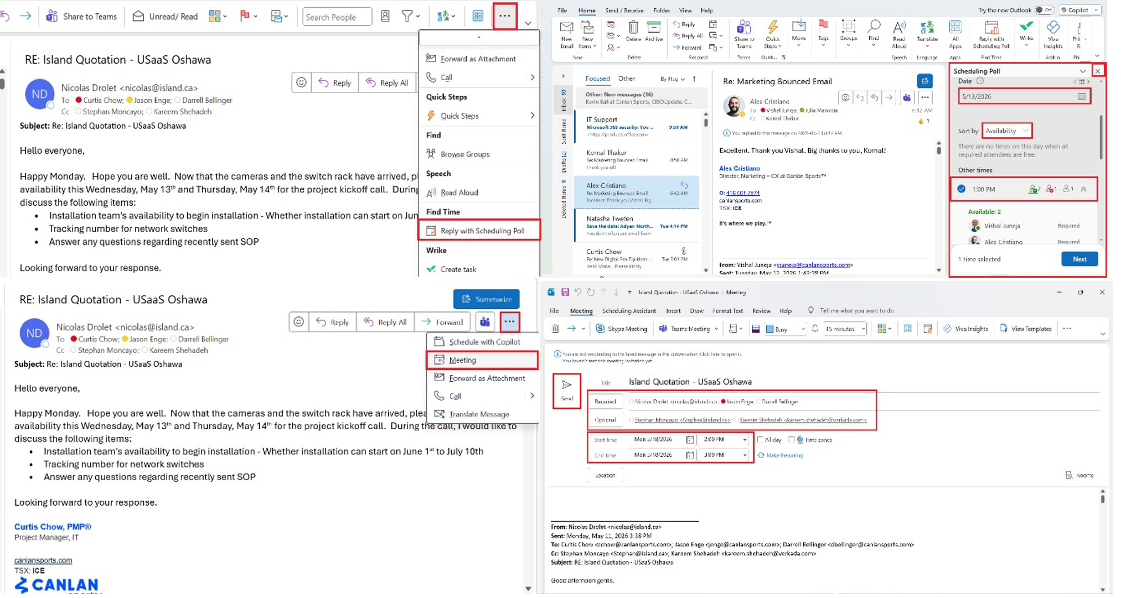Click the Skype Meeting button
The width and height of the screenshot is (1121, 598).
tap(622, 329)
